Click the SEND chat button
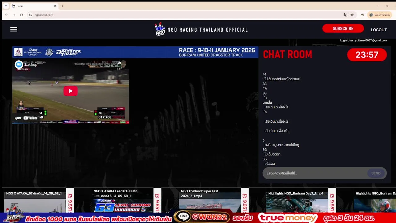The width and height of the screenshot is (396, 223). pyautogui.click(x=376, y=173)
